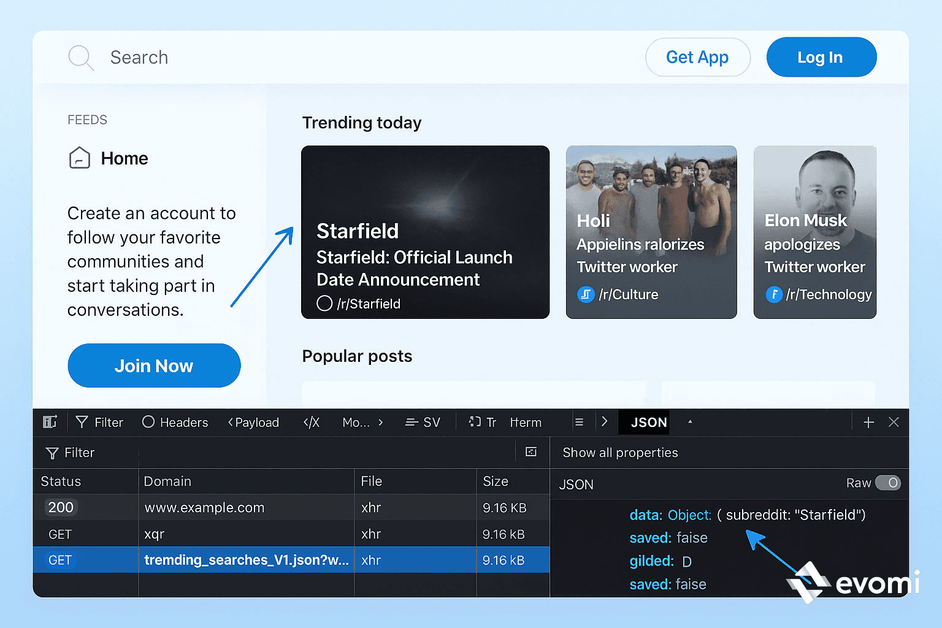The height and width of the screenshot is (628, 942).
Task: Click the circle icon beside Headers
Action: (148, 422)
